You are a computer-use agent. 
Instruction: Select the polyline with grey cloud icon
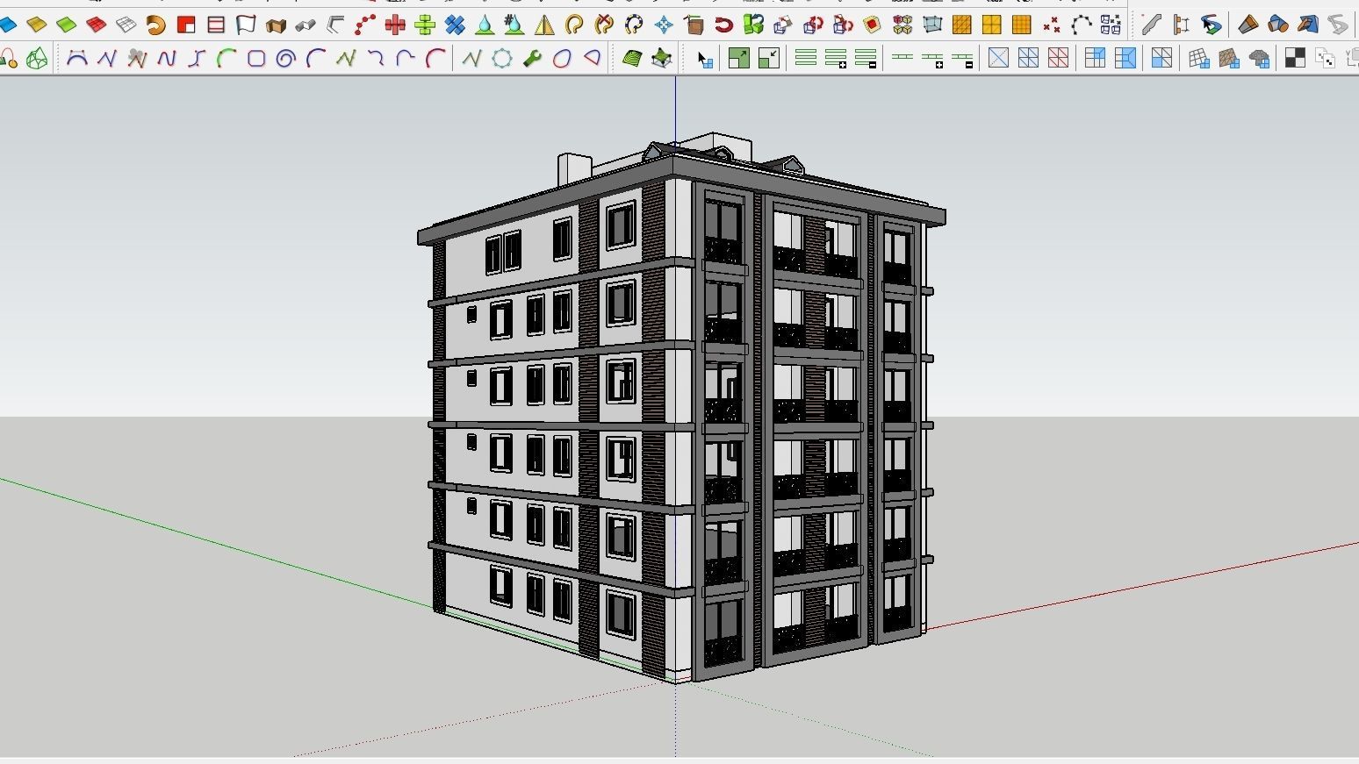point(136,59)
